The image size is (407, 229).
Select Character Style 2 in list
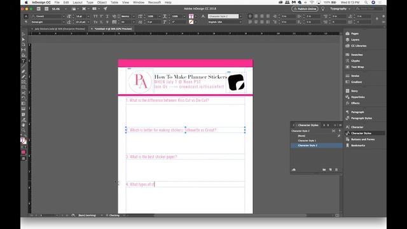tap(317, 146)
